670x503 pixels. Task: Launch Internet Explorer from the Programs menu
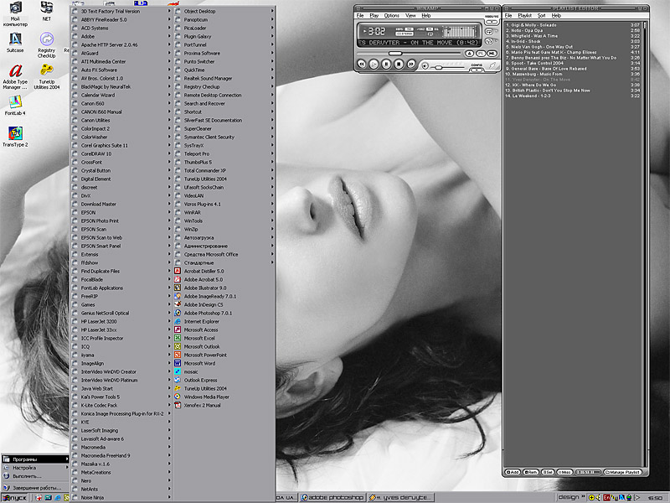coord(224,321)
